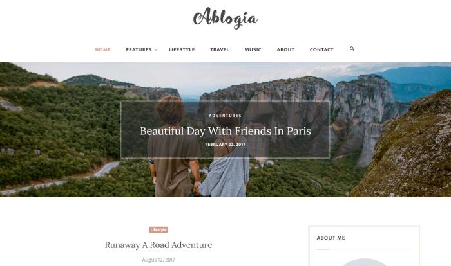The width and height of the screenshot is (451, 266).
Task: Open the Lifestyle navigation item
Action: pyautogui.click(x=182, y=49)
